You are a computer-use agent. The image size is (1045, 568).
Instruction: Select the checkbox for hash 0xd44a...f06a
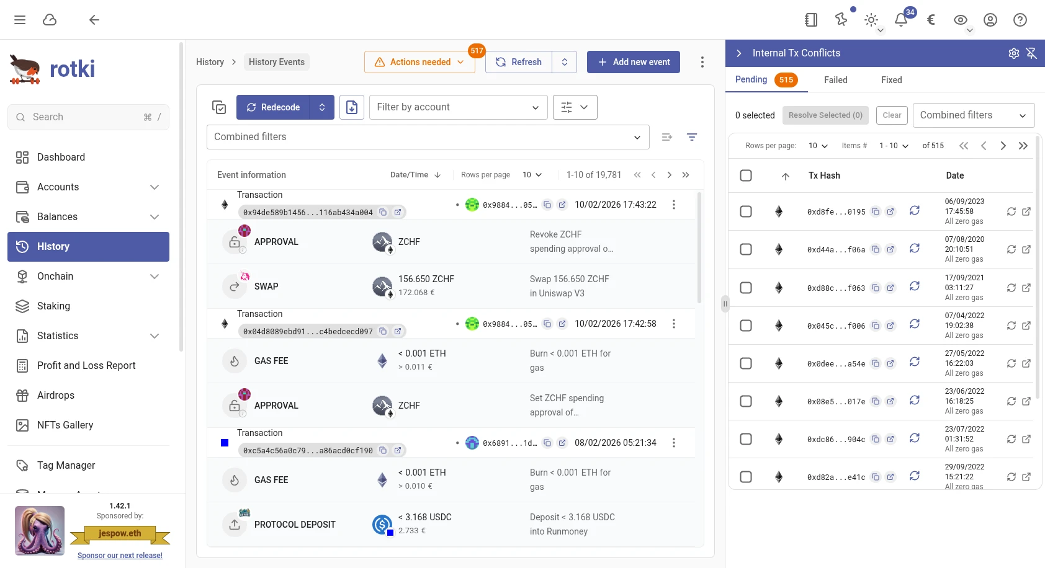coord(746,249)
